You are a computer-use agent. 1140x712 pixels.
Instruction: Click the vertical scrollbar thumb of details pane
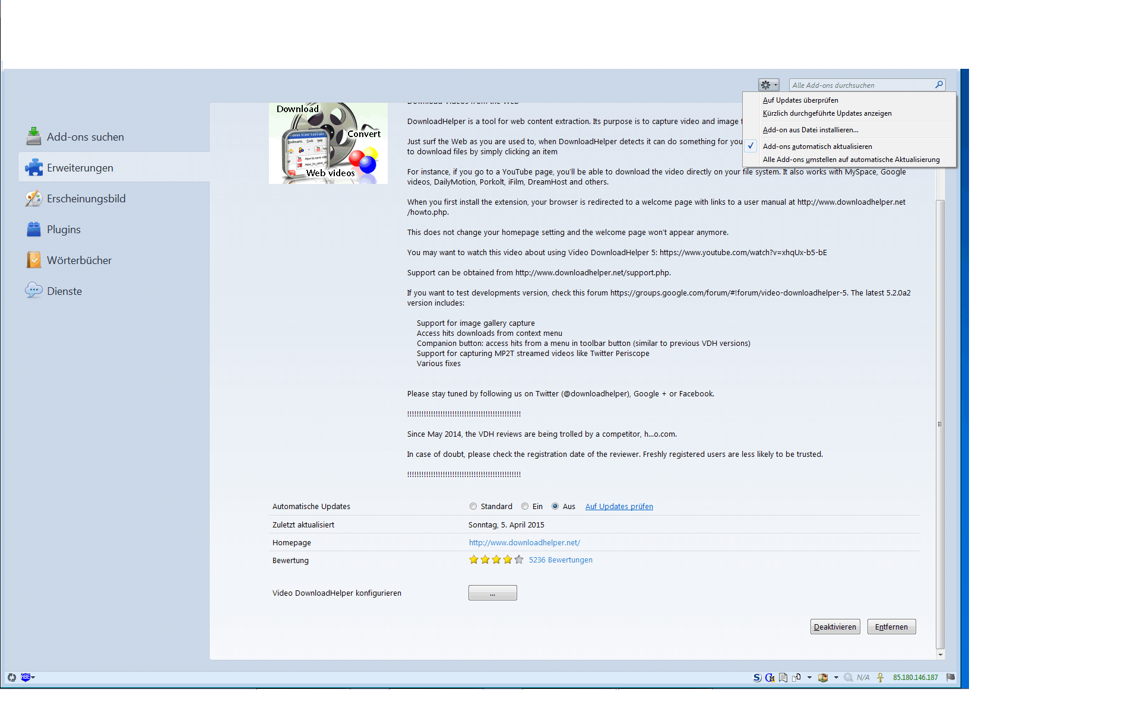(940, 424)
